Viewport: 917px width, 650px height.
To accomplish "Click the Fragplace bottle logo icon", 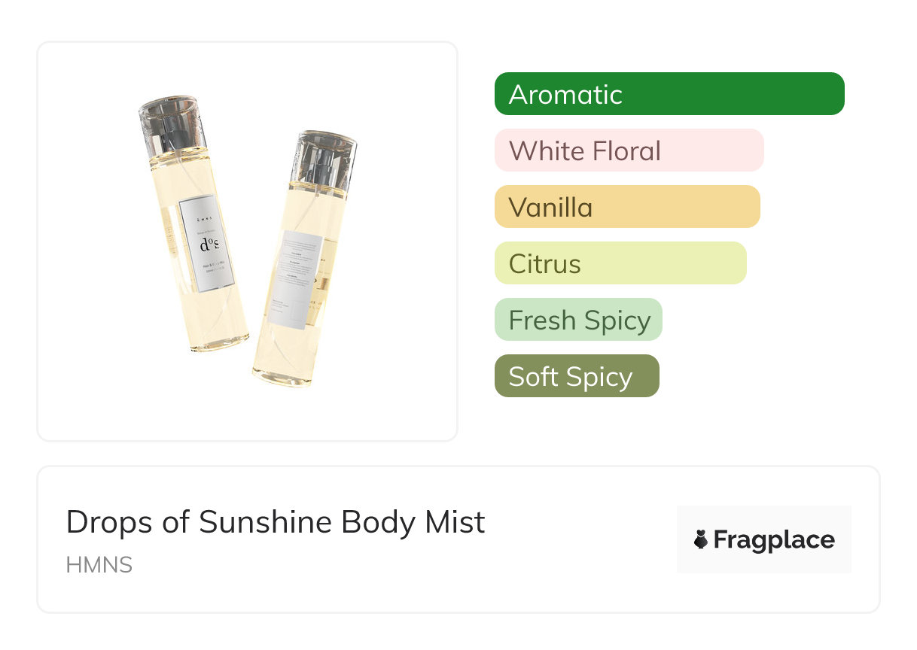I will 701,539.
